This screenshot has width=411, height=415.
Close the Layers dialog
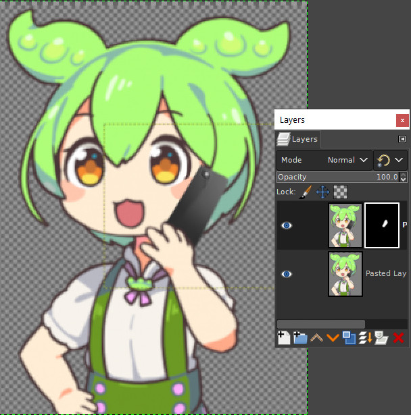pos(402,120)
